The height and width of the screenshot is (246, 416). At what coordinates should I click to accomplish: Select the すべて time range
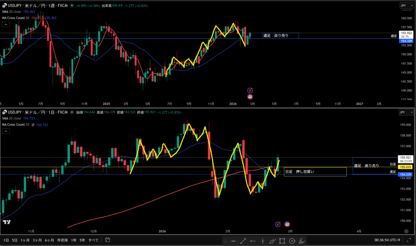93,240
